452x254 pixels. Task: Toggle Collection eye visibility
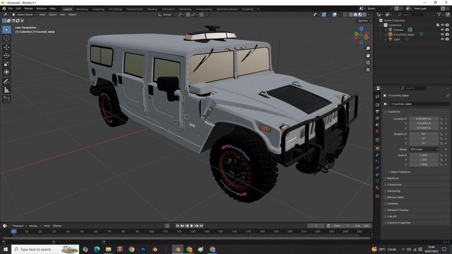click(x=442, y=25)
